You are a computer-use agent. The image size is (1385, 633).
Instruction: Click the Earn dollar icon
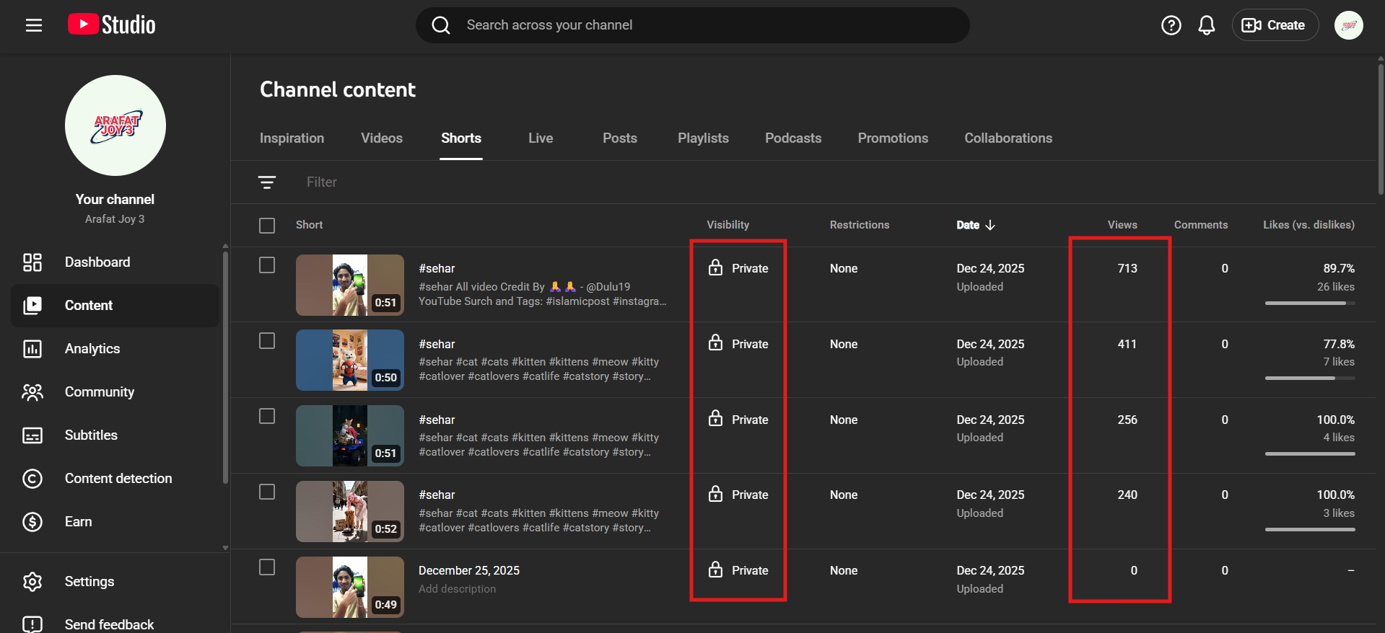32,522
